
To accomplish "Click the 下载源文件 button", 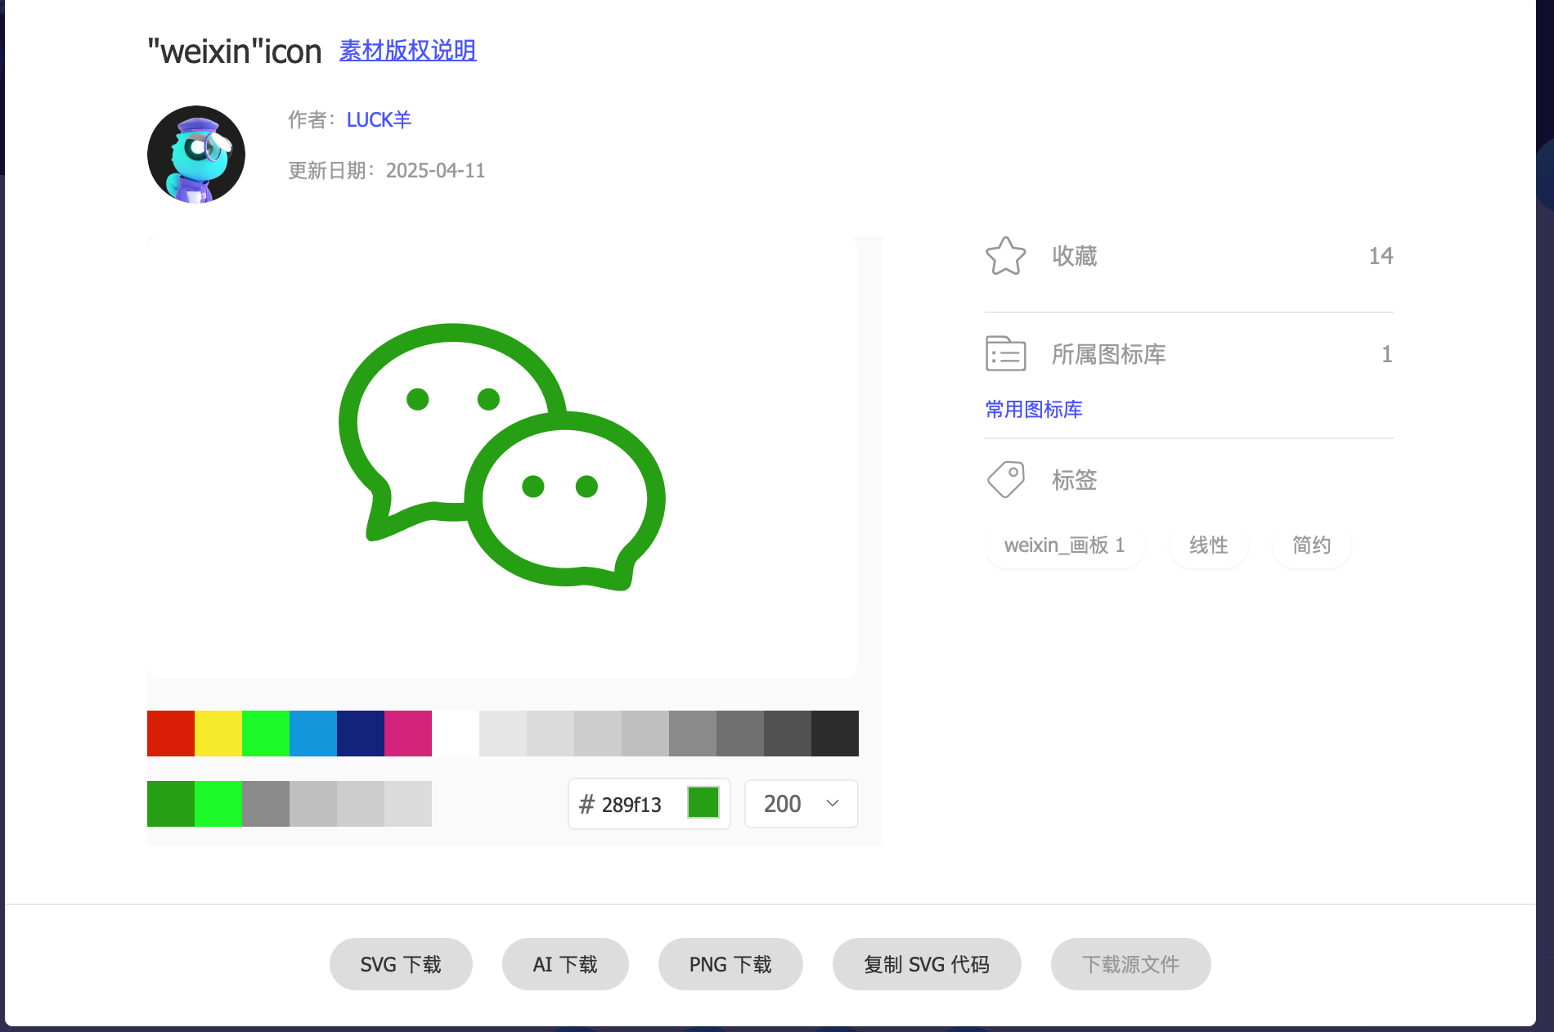I will pos(1130,964).
